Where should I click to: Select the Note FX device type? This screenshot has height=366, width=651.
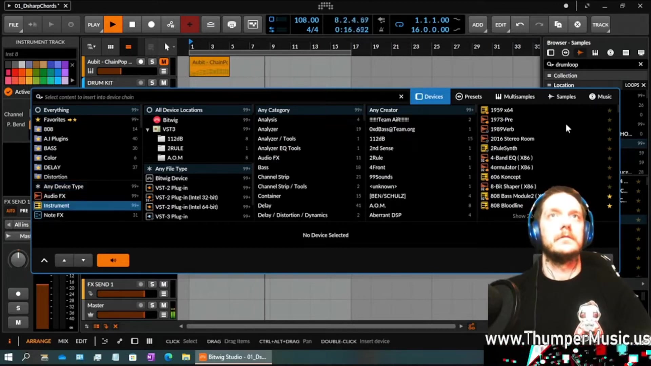click(87, 215)
